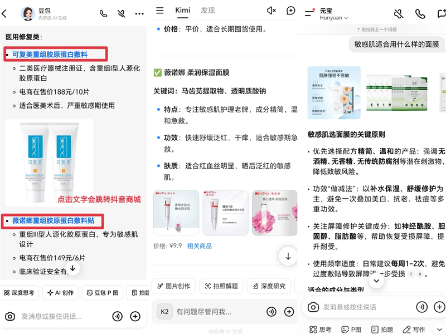The height and width of the screenshot is (334, 446).
Task: Open the K2 model selector in Kimi
Action: (x=164, y=312)
